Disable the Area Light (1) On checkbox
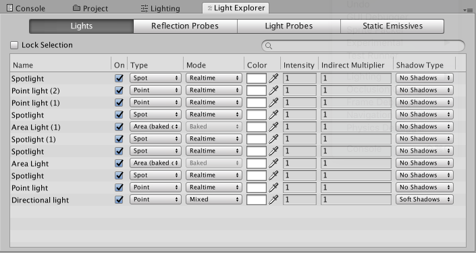 pos(119,127)
